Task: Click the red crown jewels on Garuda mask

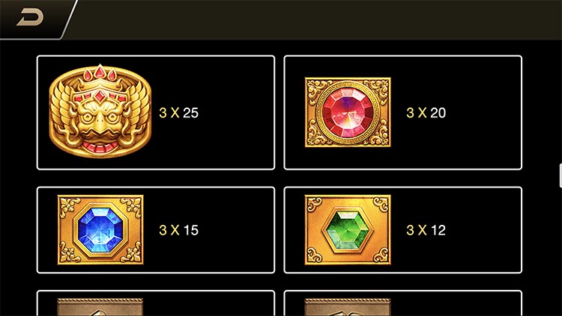Action: point(100,73)
